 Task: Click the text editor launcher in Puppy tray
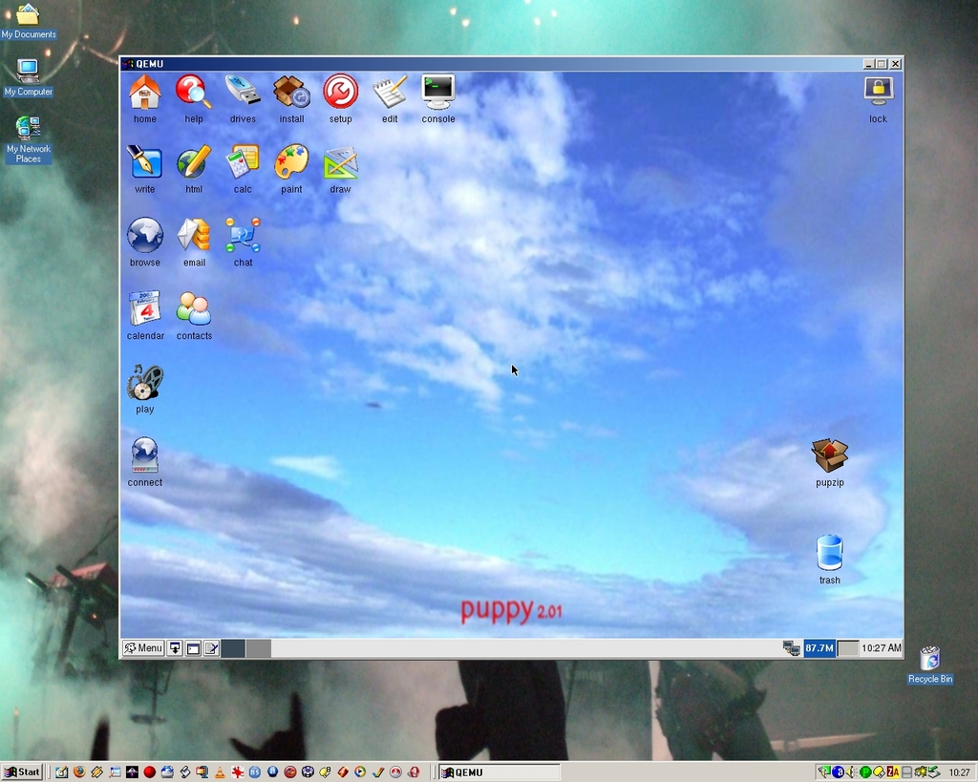211,648
